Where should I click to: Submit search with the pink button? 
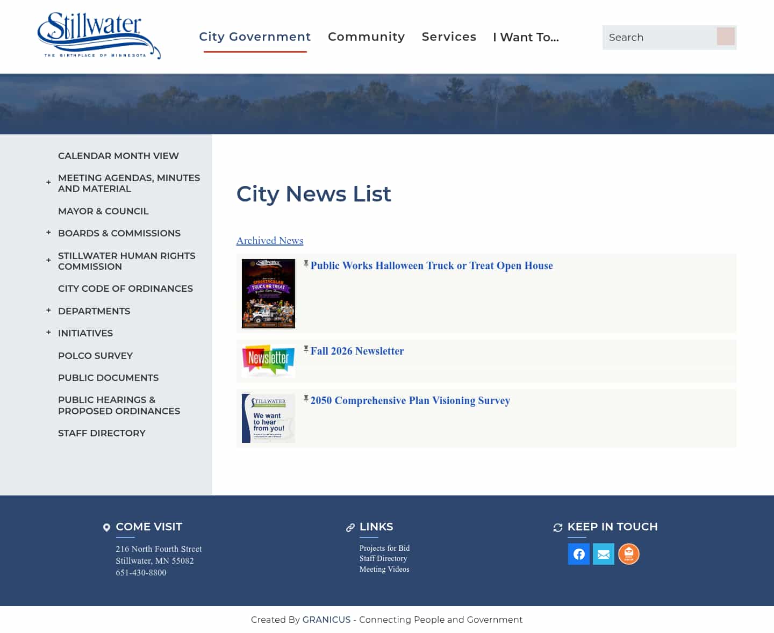[726, 37]
